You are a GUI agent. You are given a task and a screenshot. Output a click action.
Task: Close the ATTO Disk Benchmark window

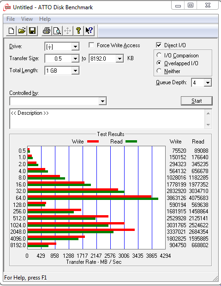coord(208,5)
